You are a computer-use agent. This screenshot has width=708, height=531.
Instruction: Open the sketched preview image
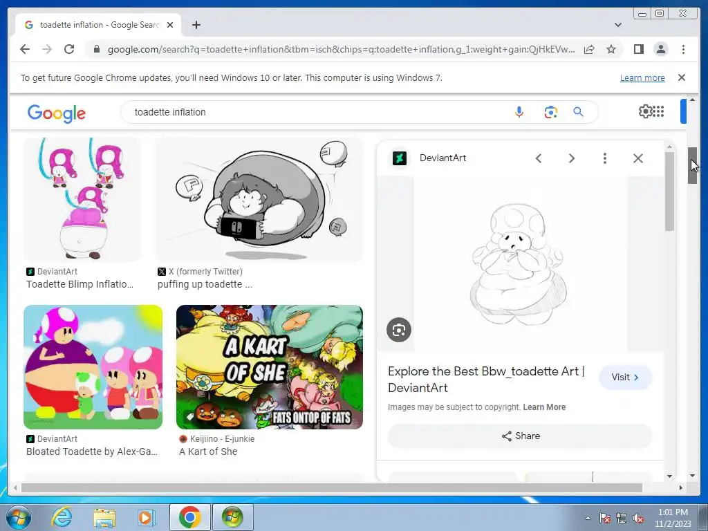click(519, 264)
